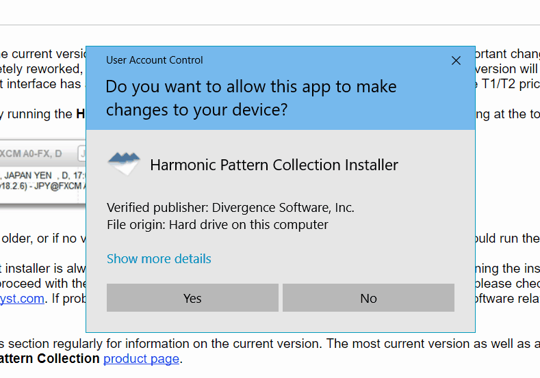Click the 'Do you want to allow' heading
This screenshot has width=540, height=378.
pyautogui.click(x=251, y=98)
